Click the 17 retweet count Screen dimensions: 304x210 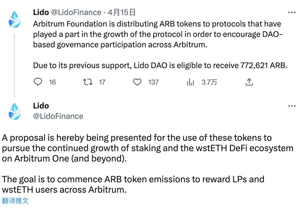point(102,82)
